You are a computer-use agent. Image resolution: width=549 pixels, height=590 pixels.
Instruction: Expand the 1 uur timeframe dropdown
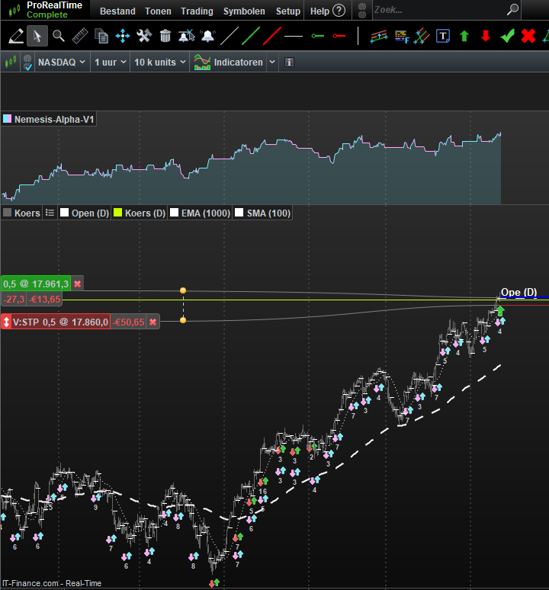[x=110, y=63]
